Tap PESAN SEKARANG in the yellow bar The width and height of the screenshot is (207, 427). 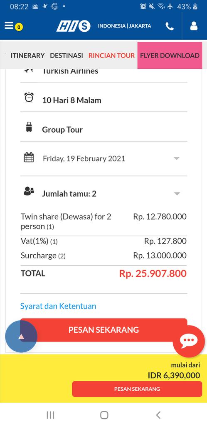(x=137, y=389)
